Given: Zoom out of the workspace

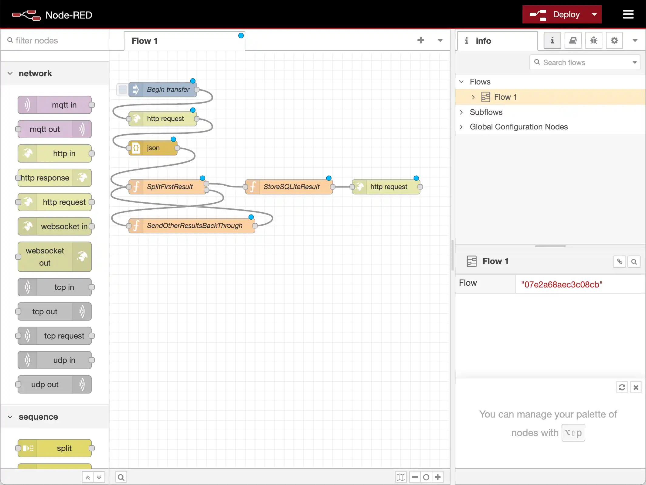Looking at the screenshot, I should tap(415, 477).
